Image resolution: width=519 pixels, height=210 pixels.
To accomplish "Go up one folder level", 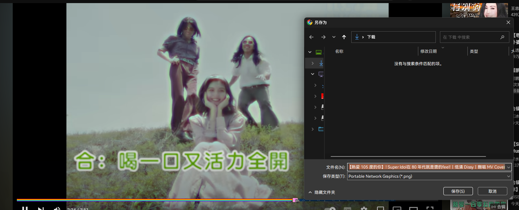I will [344, 37].
